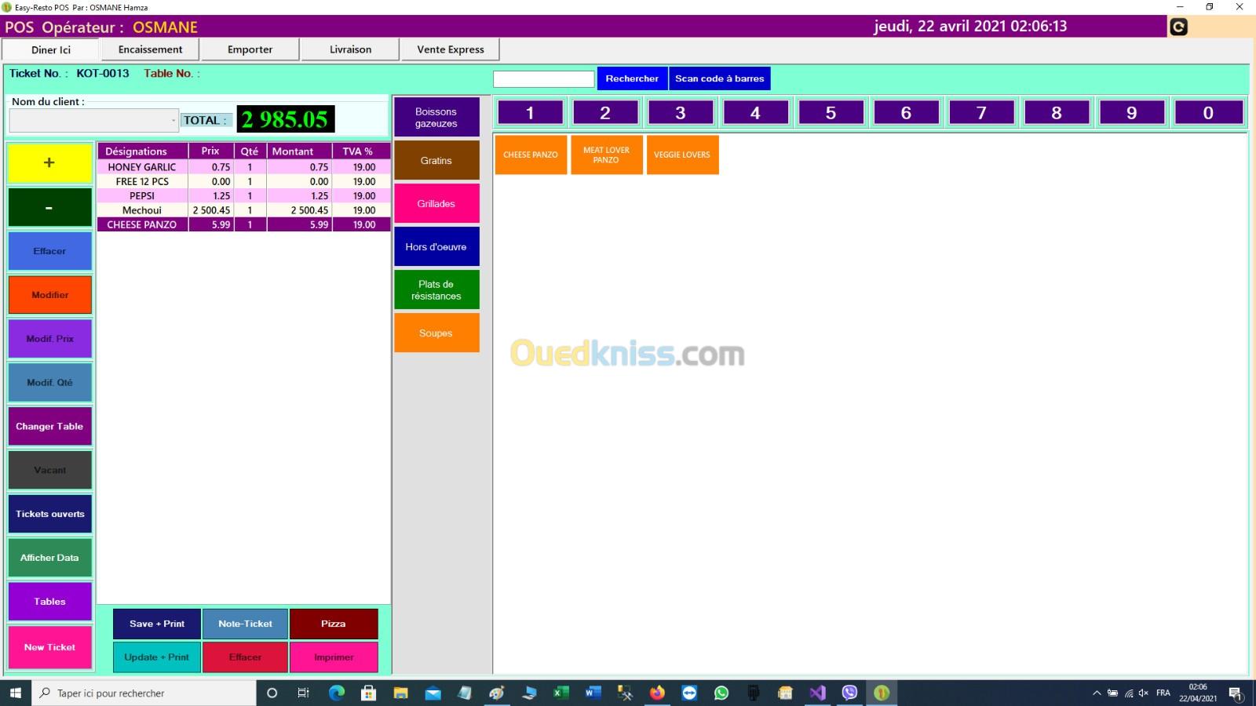Show hidden system tray icons
The height and width of the screenshot is (706, 1256).
[x=1097, y=693]
